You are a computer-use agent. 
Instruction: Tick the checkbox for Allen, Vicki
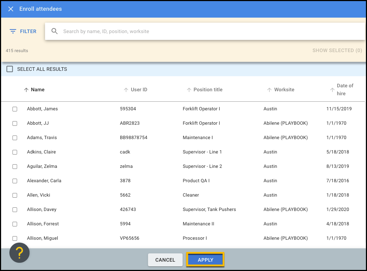(14, 195)
